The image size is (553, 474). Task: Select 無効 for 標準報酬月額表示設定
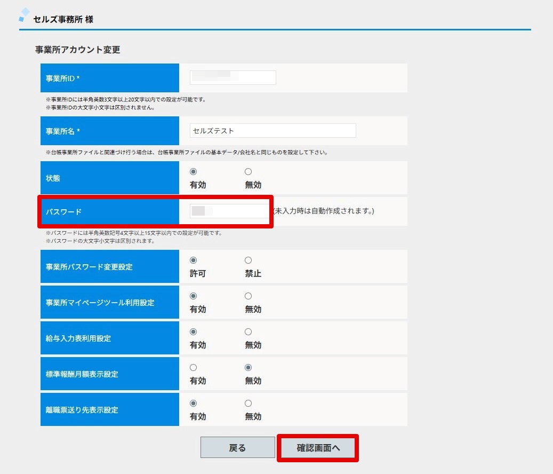249,367
